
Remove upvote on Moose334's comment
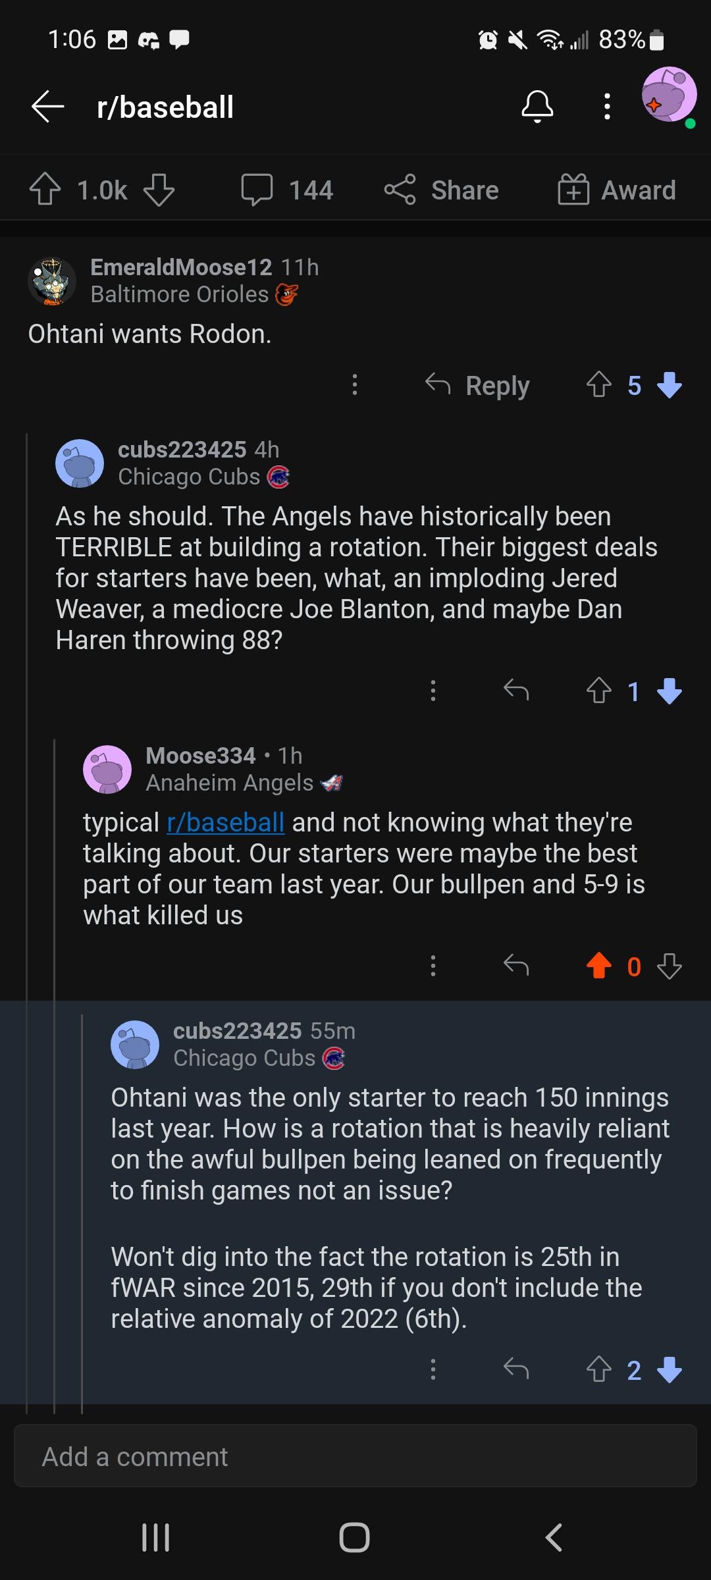point(599,966)
